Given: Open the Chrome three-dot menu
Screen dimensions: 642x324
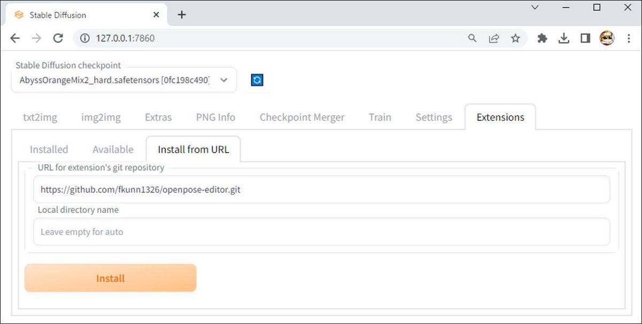Looking at the screenshot, I should click(629, 38).
